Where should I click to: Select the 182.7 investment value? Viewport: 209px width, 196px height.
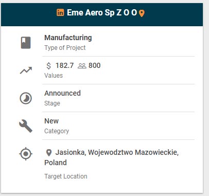click(64, 65)
